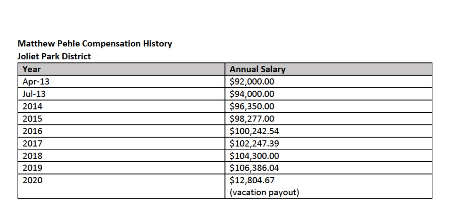Select the Year column header
The height and width of the screenshot is (213, 462).
click(32, 69)
